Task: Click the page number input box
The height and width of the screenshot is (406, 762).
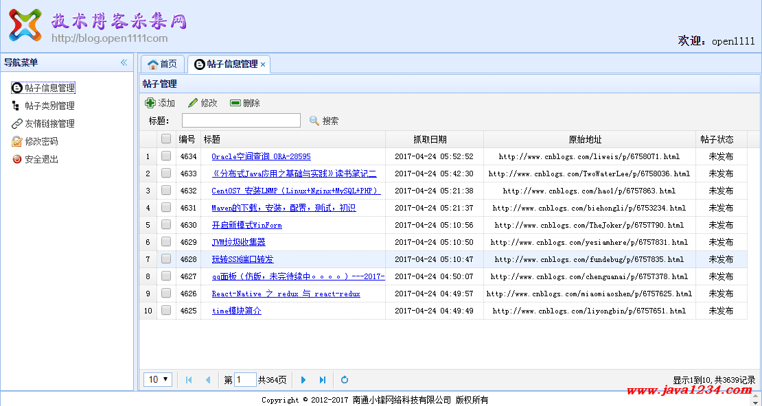Action: click(x=245, y=380)
